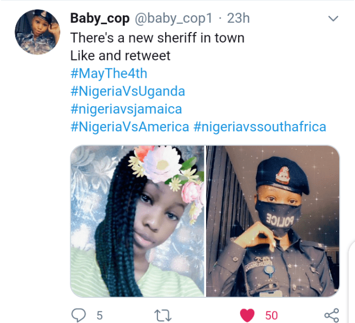View the left photo with flower filter
The image size is (355, 323).
click(x=137, y=221)
